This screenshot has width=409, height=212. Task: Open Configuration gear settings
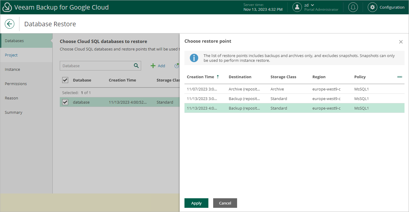coord(372,7)
